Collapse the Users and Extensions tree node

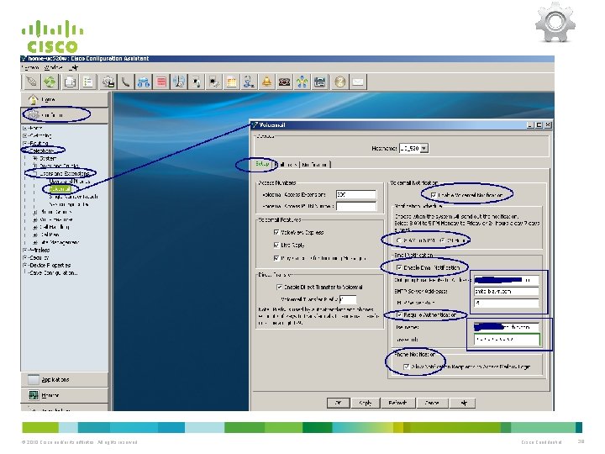35,174
